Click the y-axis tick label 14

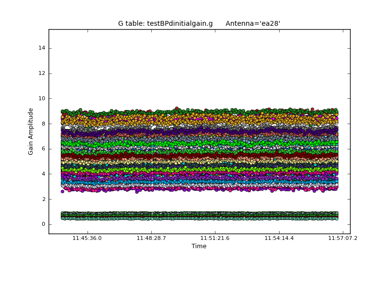(42, 48)
